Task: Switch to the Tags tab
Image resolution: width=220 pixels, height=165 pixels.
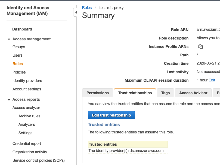Action: pos(165,93)
